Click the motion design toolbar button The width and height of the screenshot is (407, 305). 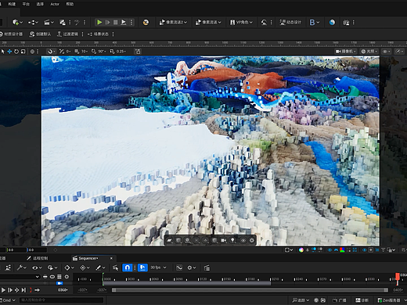tap(290, 23)
